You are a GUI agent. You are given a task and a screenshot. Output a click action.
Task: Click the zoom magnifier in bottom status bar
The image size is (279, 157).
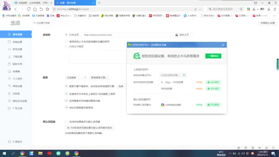(274, 148)
